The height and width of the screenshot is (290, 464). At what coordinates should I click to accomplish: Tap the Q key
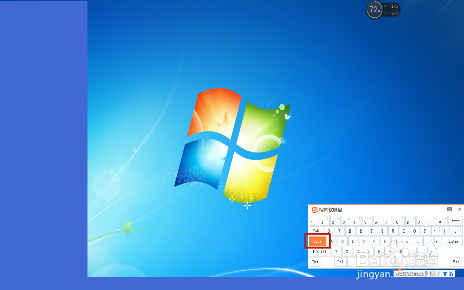coord(329,231)
